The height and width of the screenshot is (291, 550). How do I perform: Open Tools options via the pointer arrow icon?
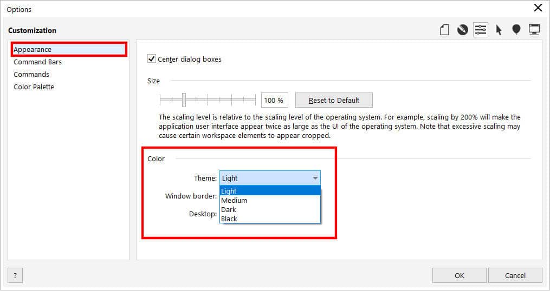pyautogui.click(x=499, y=30)
